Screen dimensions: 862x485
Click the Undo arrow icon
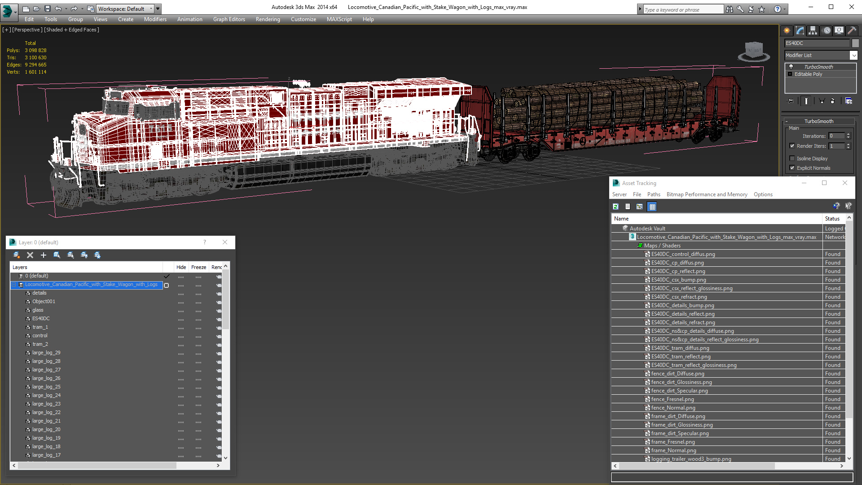pyautogui.click(x=58, y=9)
